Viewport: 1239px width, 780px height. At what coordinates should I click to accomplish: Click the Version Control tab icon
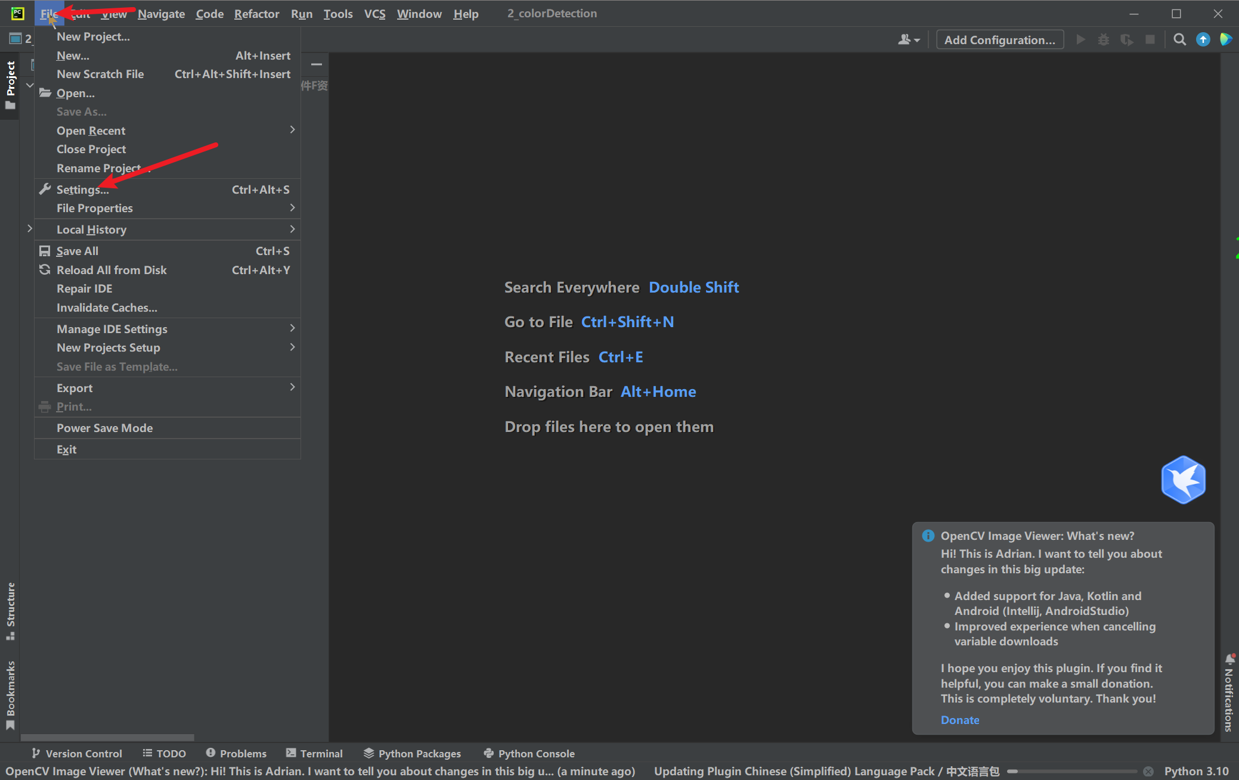coord(34,753)
